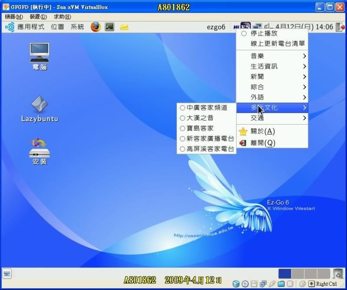Expand the 新聞 submenu
The image size is (347, 290).
pos(272,77)
